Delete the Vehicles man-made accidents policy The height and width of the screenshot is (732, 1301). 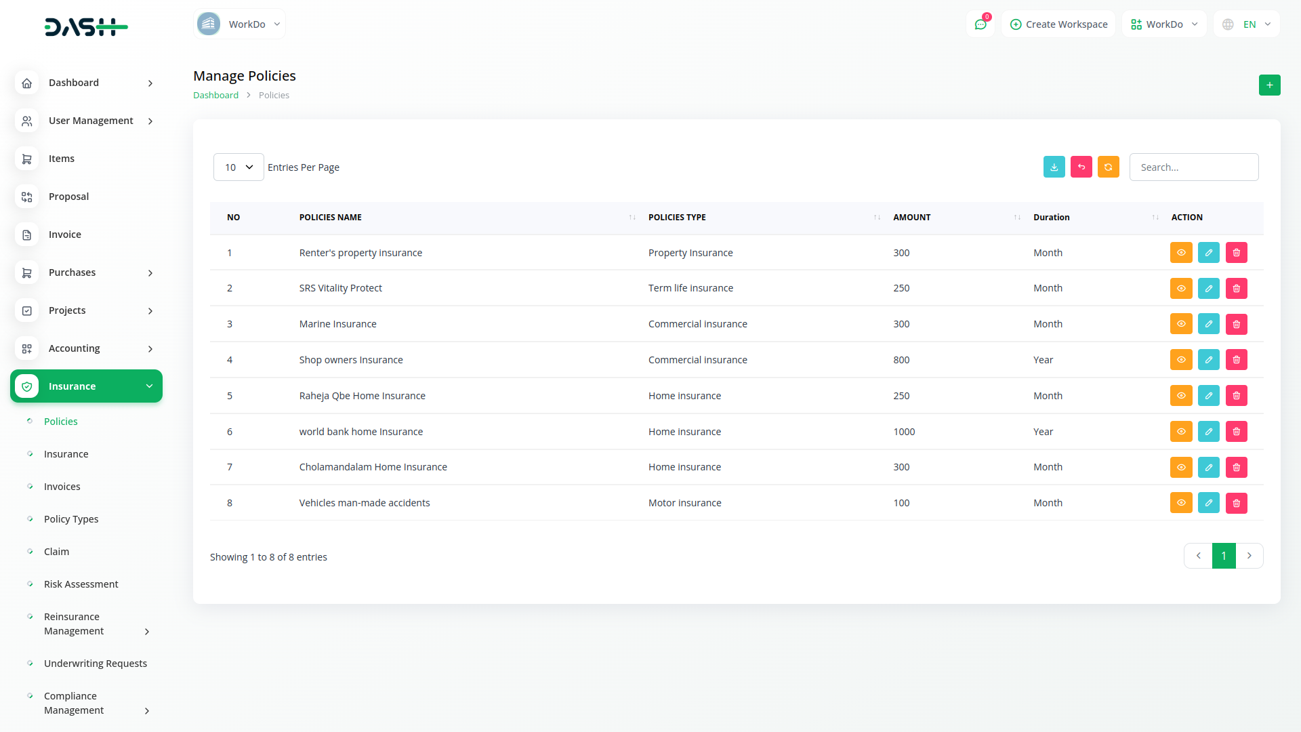coord(1236,503)
